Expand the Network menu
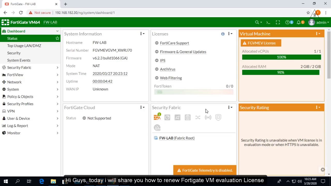Screen dimensions: 331x186 click(x=30, y=82)
